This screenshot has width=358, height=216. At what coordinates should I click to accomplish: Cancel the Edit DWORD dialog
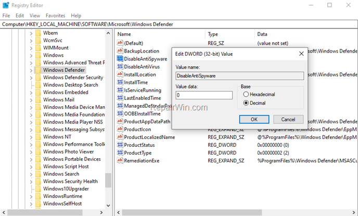pyautogui.click(x=288, y=119)
